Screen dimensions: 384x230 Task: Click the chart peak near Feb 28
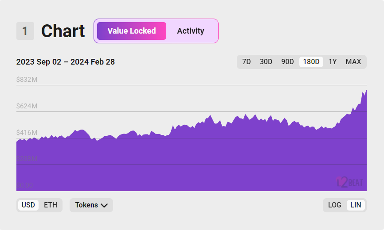click(366, 91)
